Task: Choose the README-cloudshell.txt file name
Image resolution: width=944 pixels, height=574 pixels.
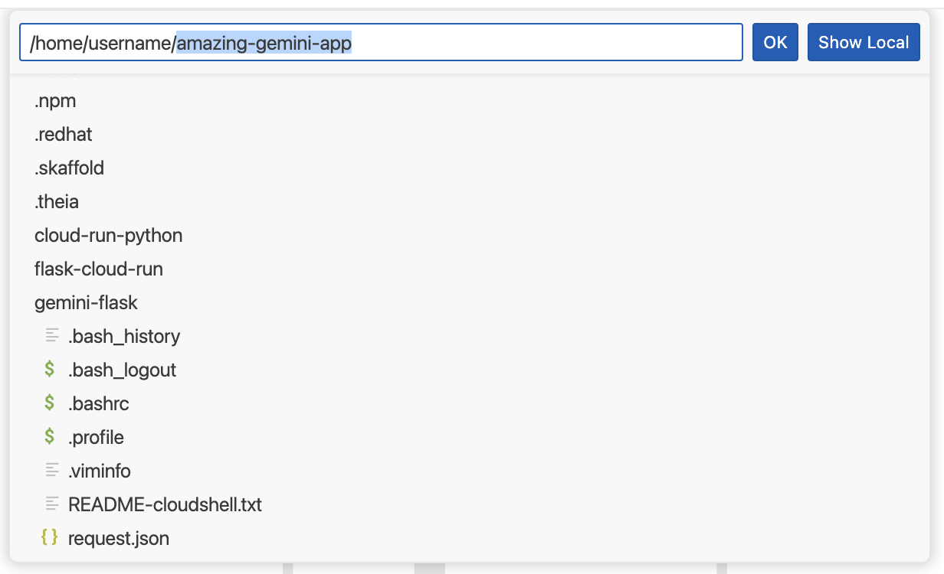Action: click(x=165, y=504)
